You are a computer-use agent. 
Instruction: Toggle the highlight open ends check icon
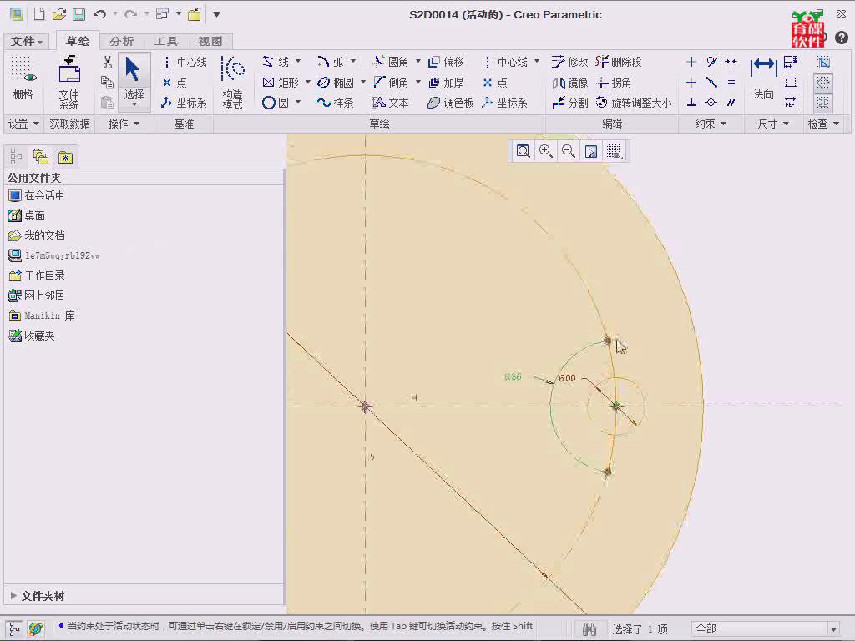pyautogui.click(x=823, y=83)
